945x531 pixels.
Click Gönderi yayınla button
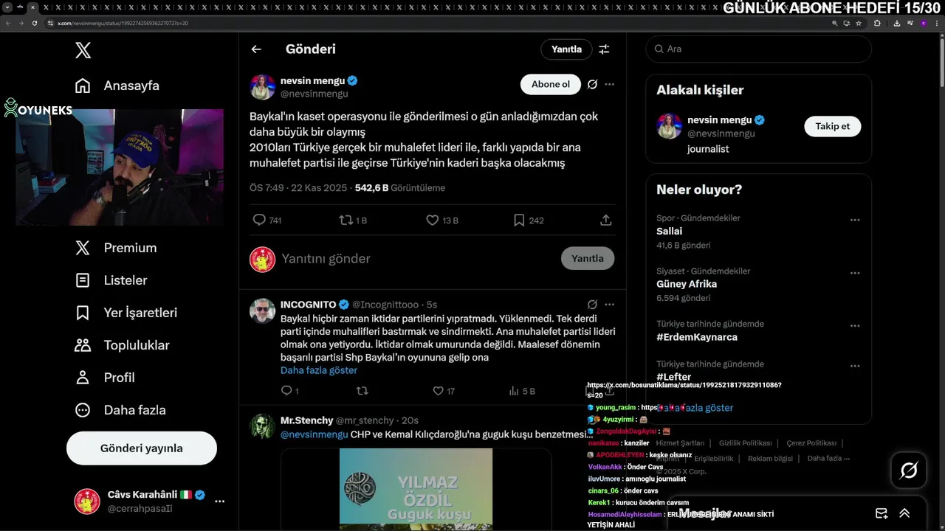pos(142,448)
